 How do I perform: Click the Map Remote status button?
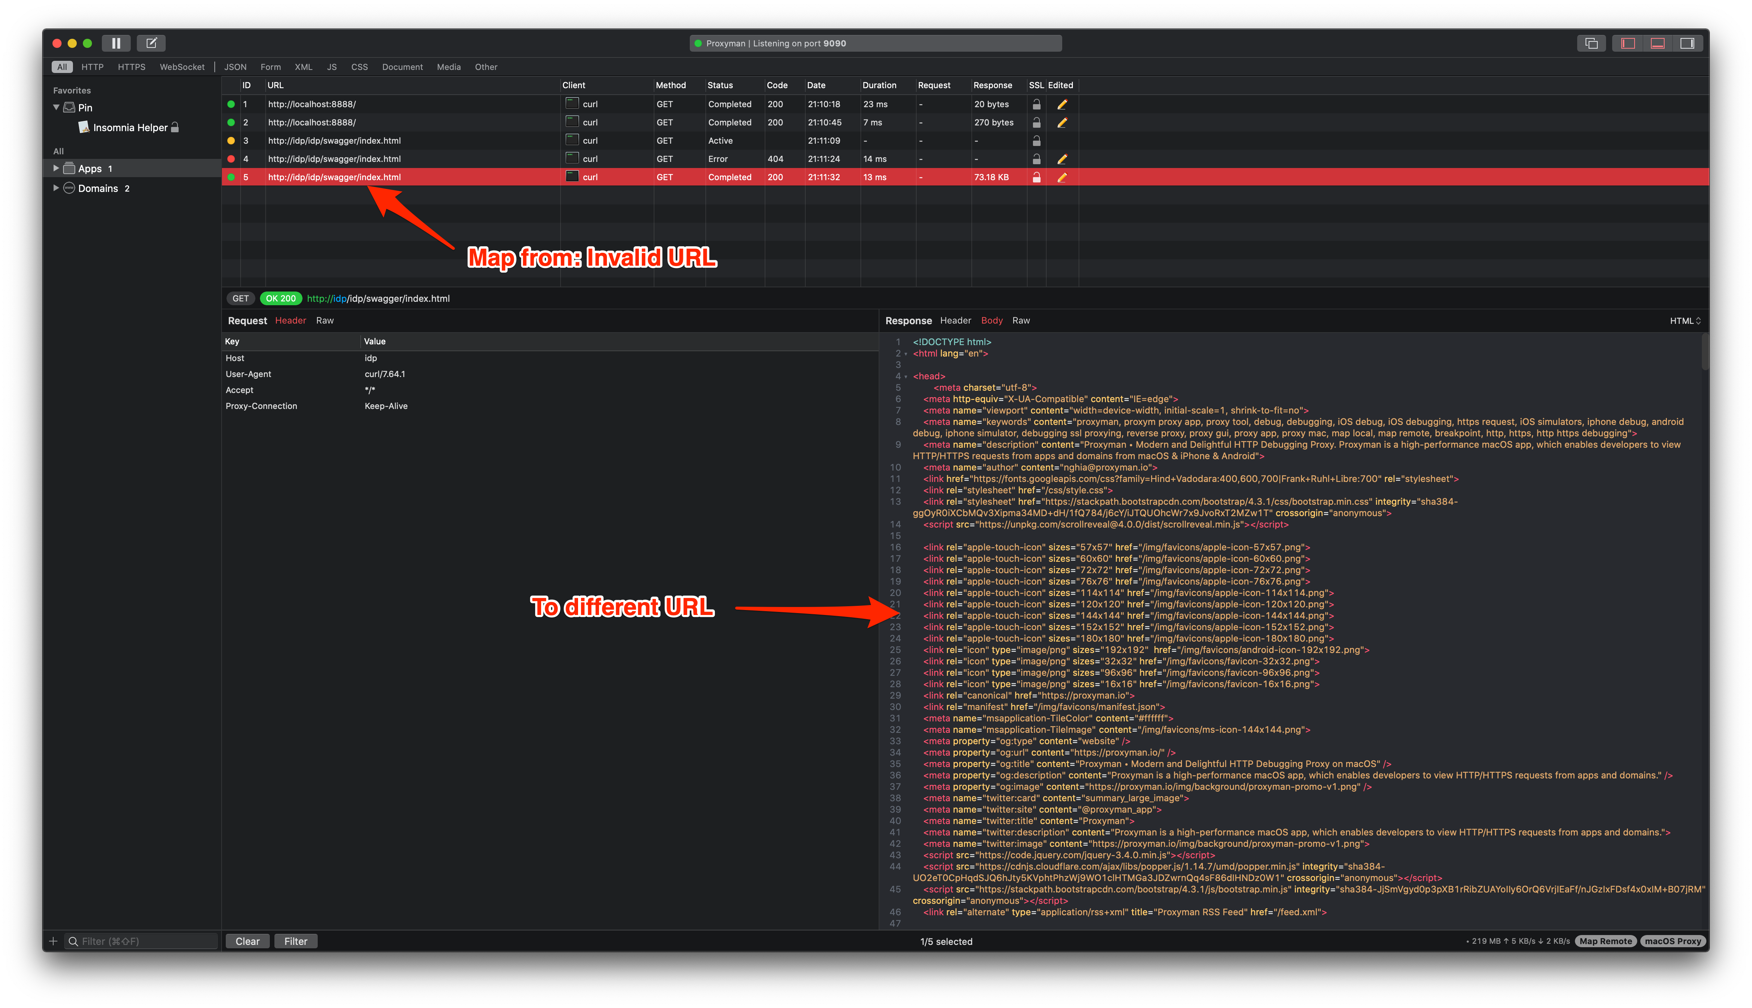1605,941
